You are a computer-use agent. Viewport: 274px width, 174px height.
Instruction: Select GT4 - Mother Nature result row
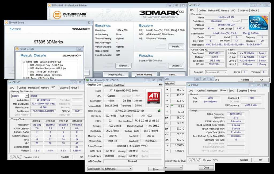pos(46,75)
